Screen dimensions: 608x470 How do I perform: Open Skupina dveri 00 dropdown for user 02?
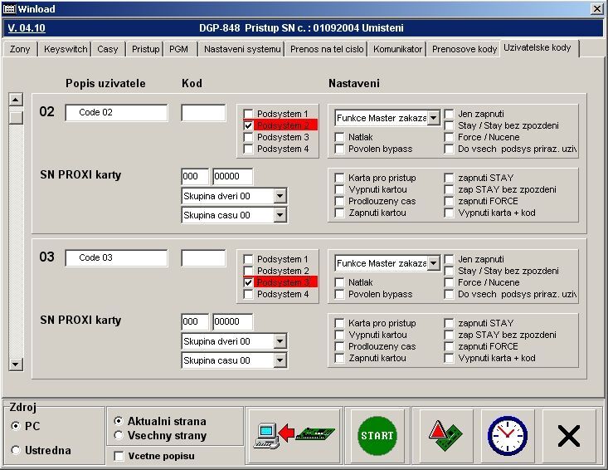tap(280, 196)
